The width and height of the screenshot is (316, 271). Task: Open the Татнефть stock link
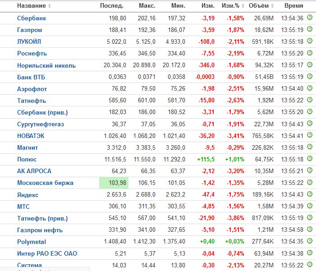pos(32,101)
